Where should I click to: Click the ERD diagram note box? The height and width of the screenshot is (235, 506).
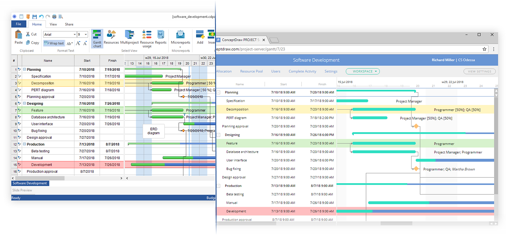click(153, 131)
